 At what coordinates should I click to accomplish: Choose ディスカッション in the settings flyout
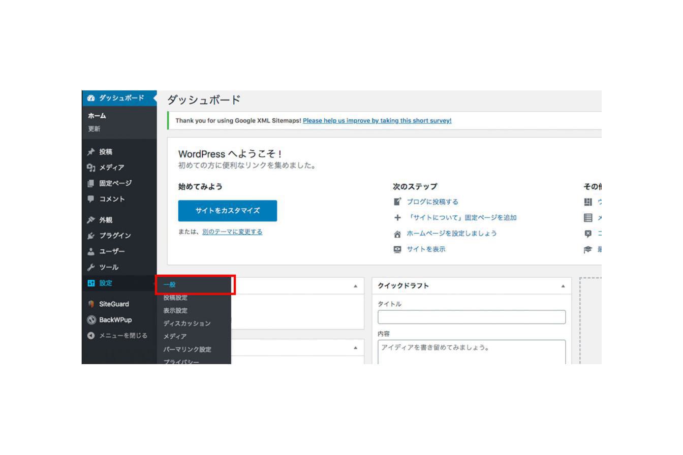point(187,323)
